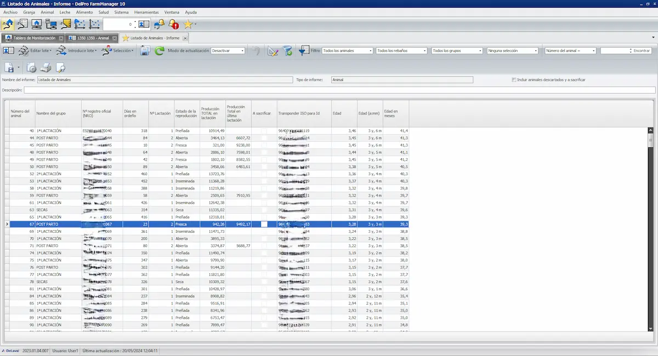Screen dimensions: 658x356
Task: Check A sacrificar box for animal 40
Action: [264, 131]
